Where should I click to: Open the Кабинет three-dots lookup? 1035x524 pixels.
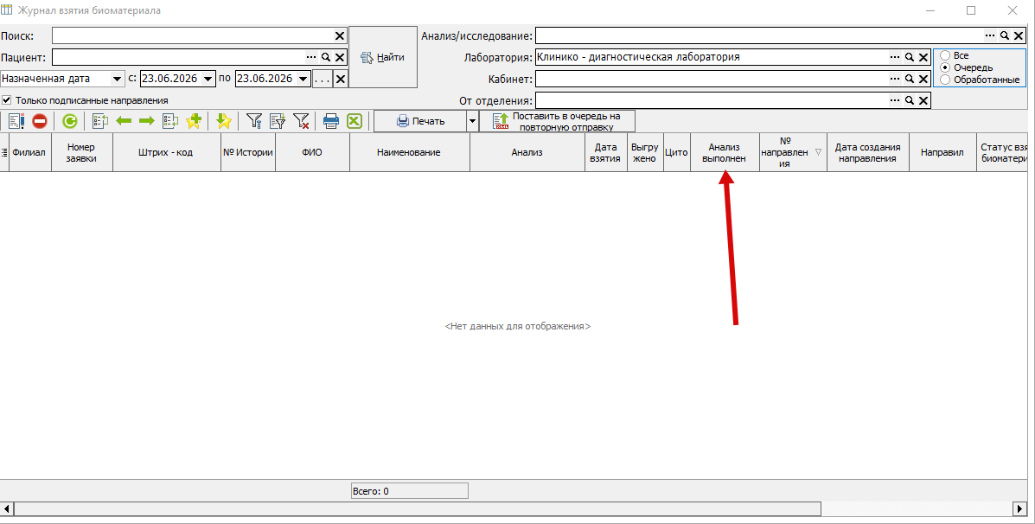(895, 80)
